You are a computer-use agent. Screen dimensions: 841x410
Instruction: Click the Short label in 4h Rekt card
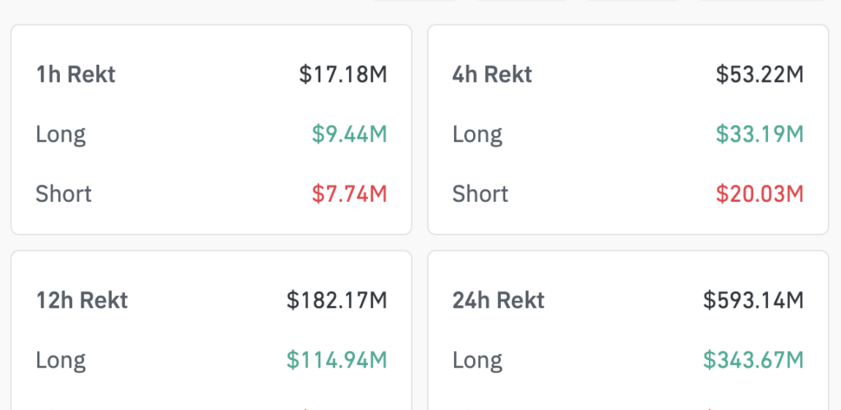coord(480,194)
